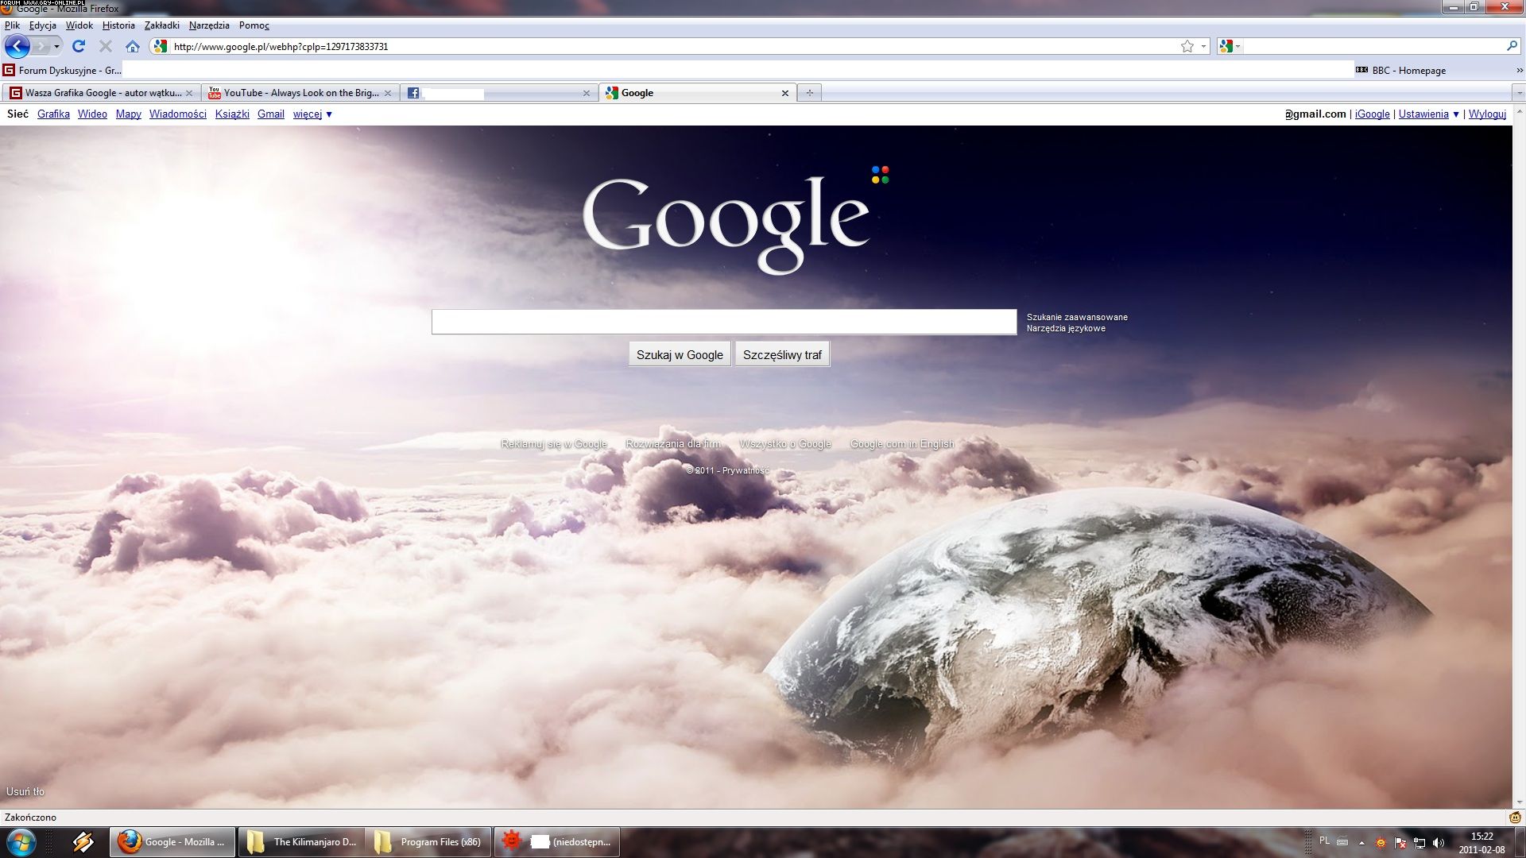The height and width of the screenshot is (858, 1526).
Task: Bookmark the page with the star icon
Action: 1187,46
